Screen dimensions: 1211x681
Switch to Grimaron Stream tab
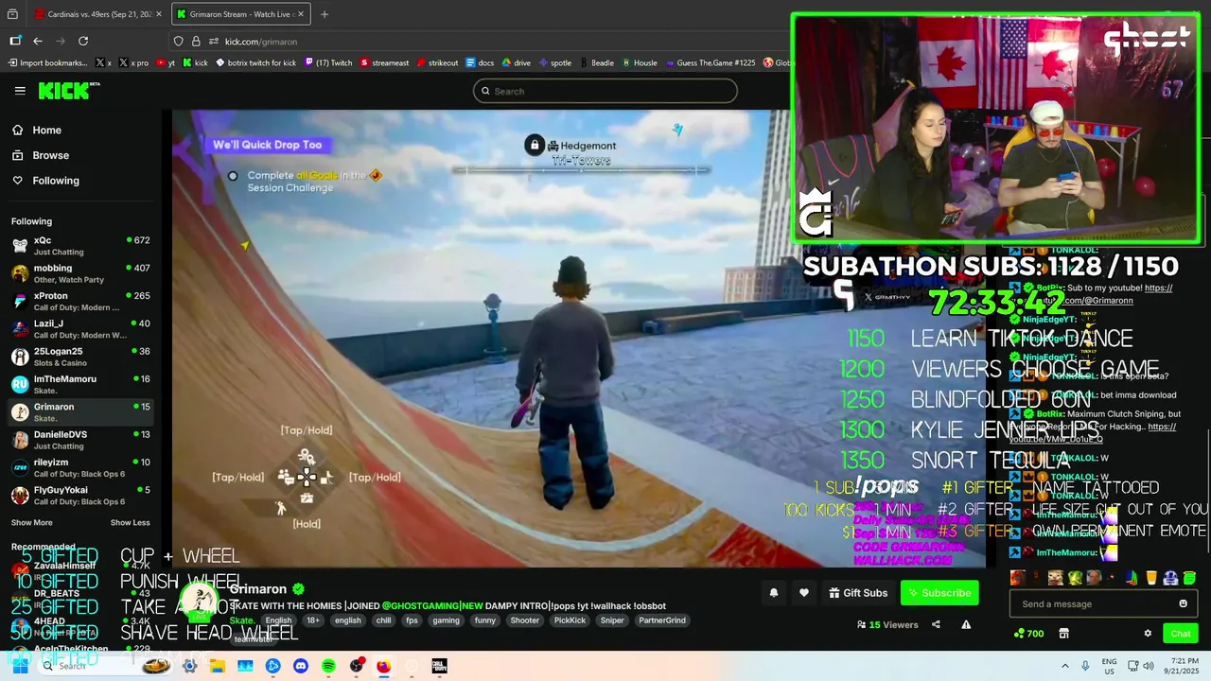(x=241, y=14)
